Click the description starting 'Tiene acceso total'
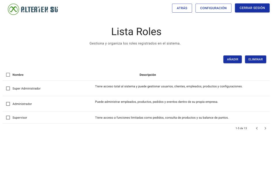Image resolution: width=272 pixels, height=176 pixels. (x=168, y=86)
